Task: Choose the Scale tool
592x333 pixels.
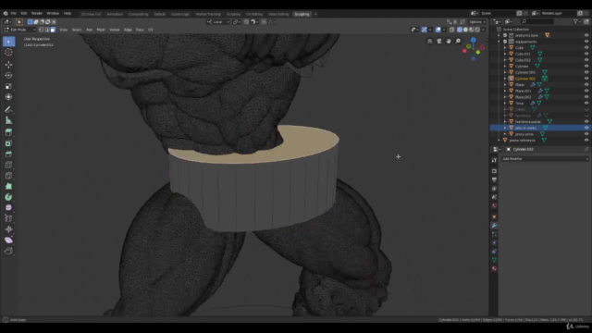Action: [8, 86]
